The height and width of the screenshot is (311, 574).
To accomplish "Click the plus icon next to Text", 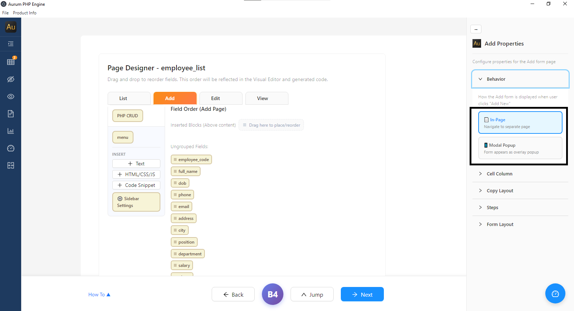I will [130, 164].
